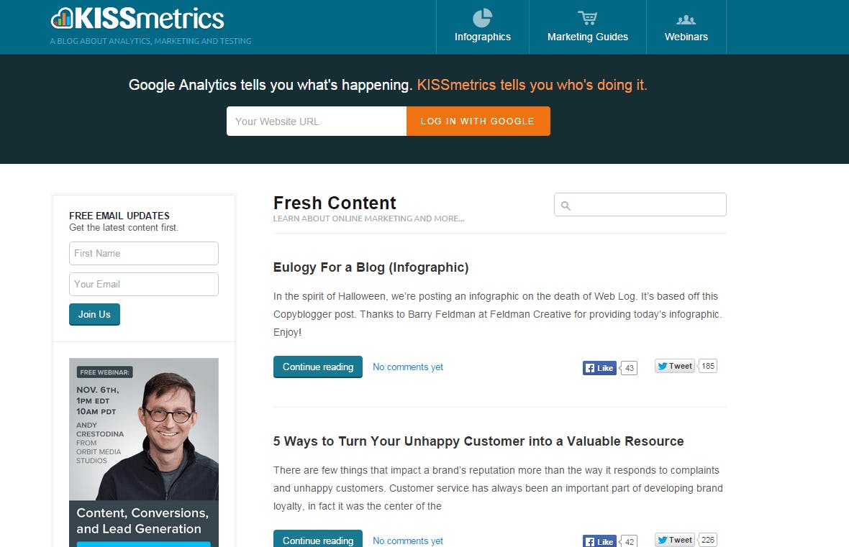The width and height of the screenshot is (849, 547).
Task: Open the Marketing Guides section
Action: click(x=587, y=37)
